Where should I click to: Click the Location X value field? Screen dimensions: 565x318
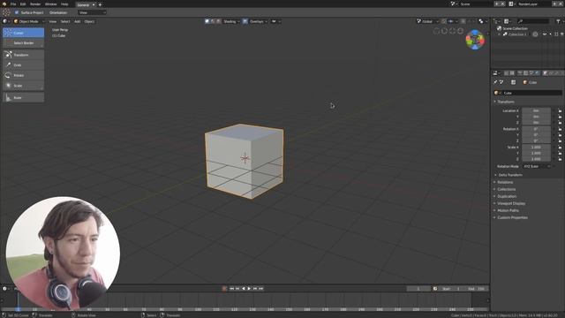click(536, 110)
